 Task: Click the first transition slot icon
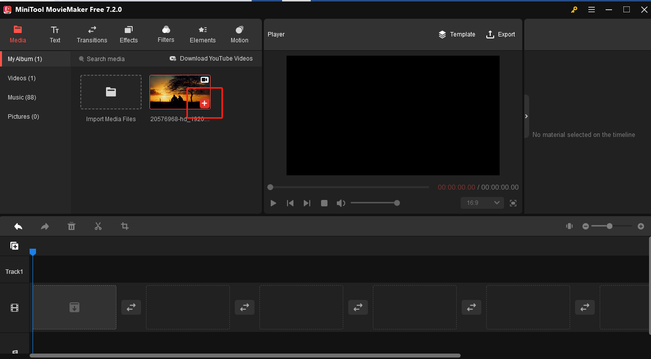click(x=131, y=307)
